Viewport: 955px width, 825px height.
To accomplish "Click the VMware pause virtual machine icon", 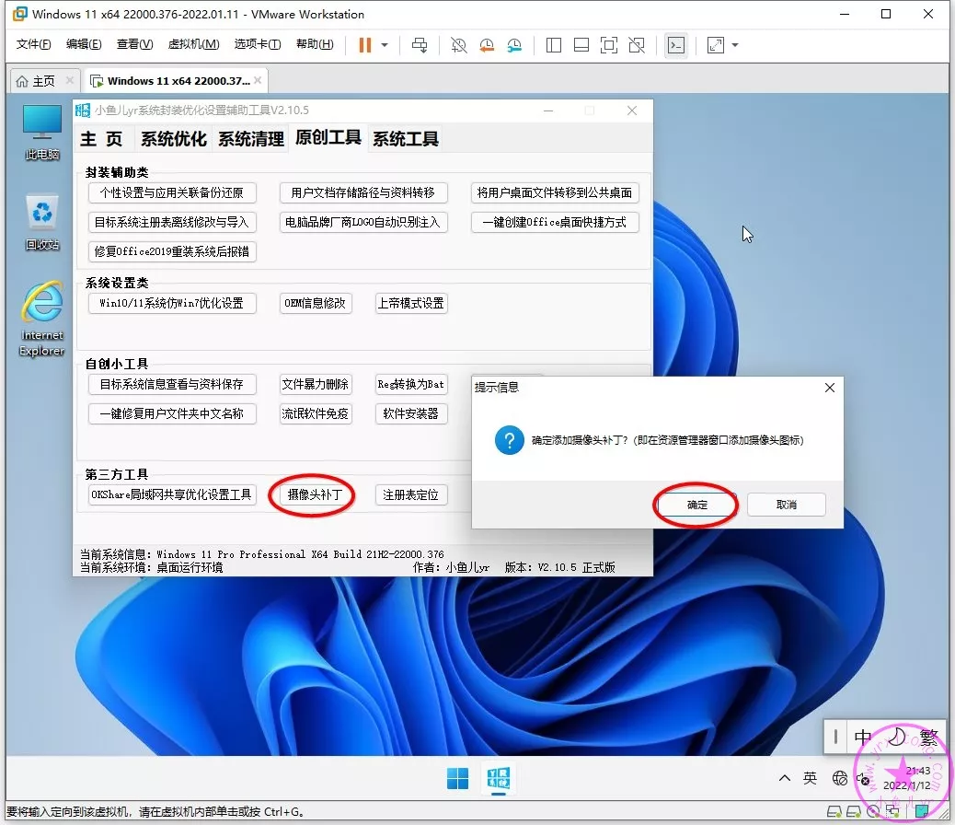I will point(365,44).
